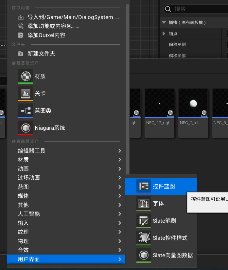The image size is (228, 270).
Task: Open the 纹理 submenu
Action: tap(66, 232)
